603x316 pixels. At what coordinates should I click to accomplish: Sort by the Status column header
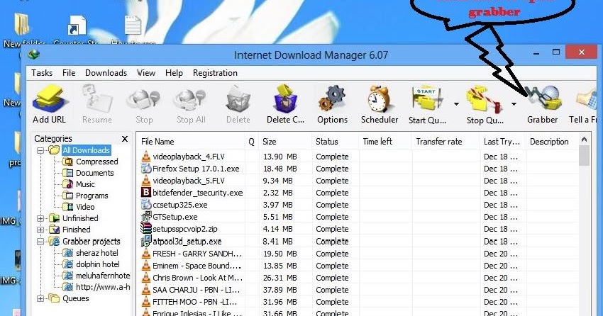(x=336, y=141)
